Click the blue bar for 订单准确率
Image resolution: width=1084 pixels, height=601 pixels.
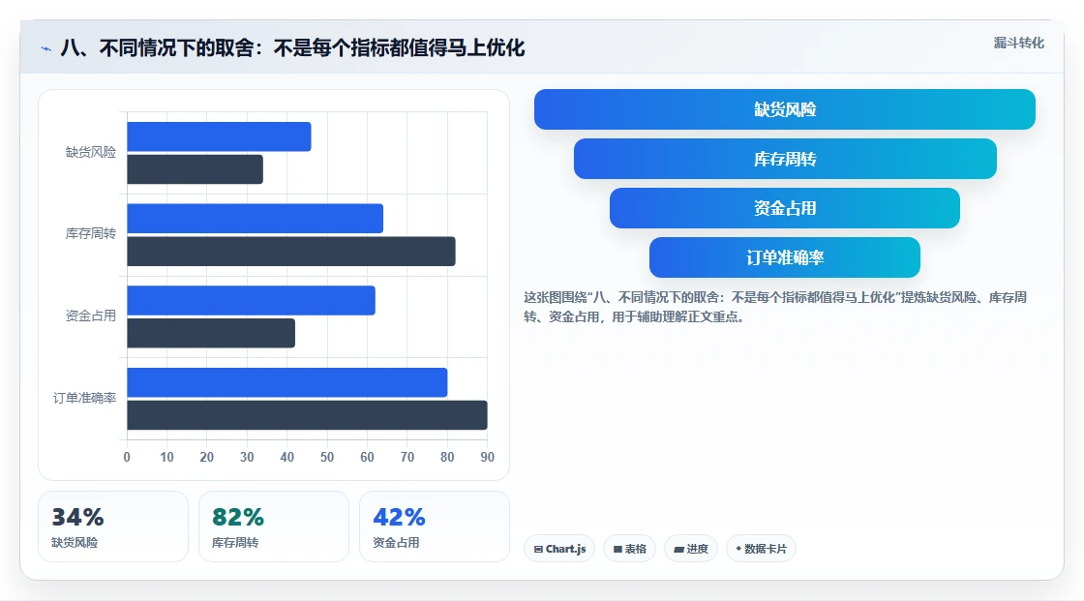286,382
